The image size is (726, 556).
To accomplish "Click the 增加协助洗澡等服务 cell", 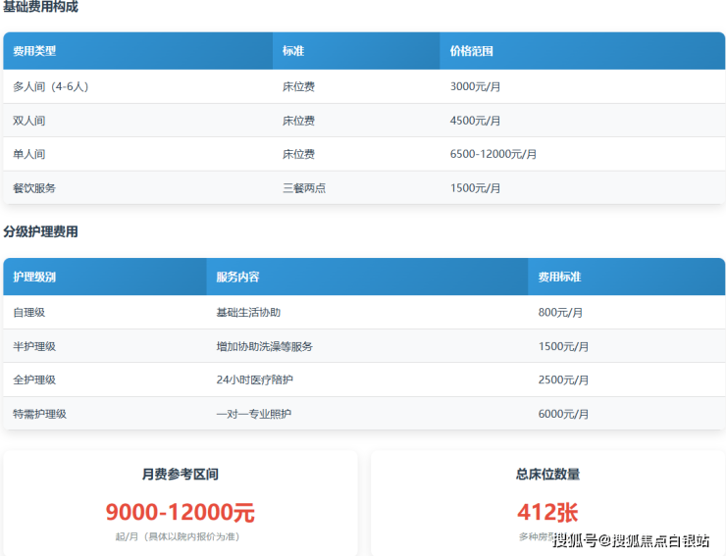I will point(265,346).
